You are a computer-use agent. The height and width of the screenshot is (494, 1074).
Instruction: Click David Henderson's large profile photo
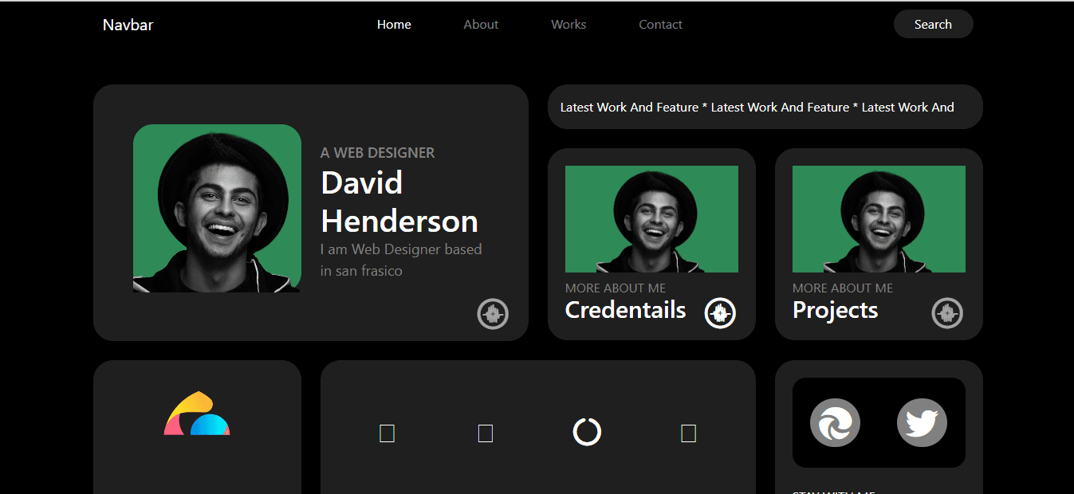[217, 208]
